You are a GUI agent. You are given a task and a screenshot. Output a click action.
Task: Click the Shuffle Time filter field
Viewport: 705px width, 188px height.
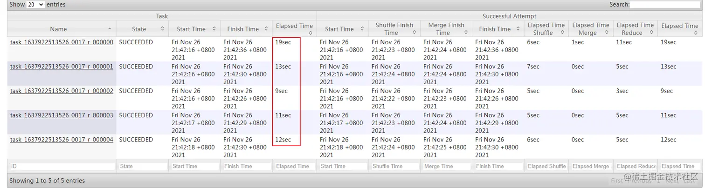coord(394,166)
